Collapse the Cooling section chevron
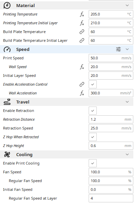 point(127,154)
